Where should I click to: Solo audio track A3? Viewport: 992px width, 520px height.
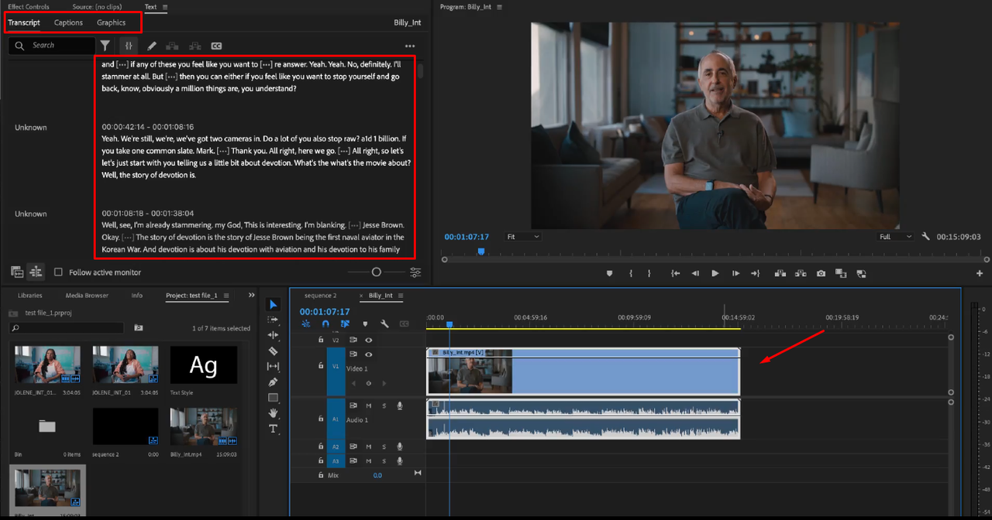[384, 460]
